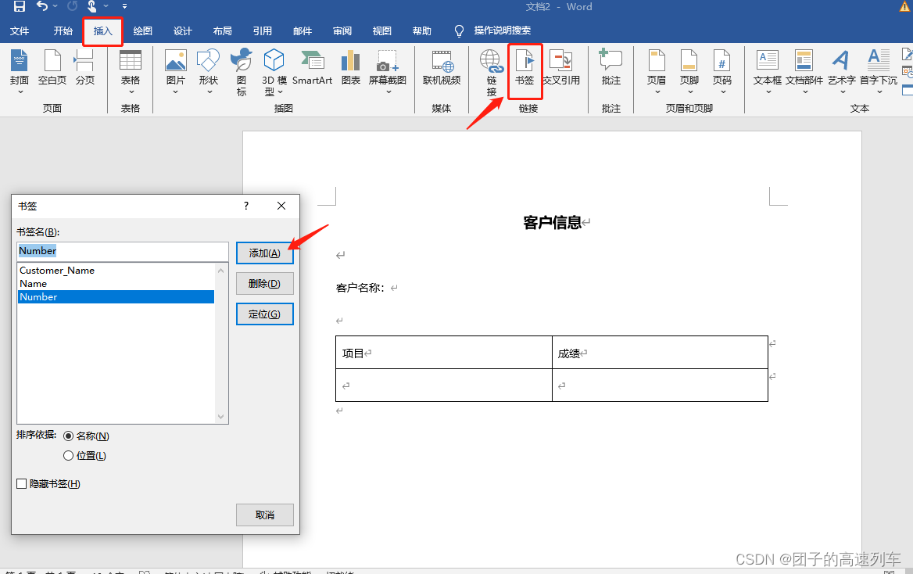
Task: Open the Review (审阅) tab
Action: 342,30
